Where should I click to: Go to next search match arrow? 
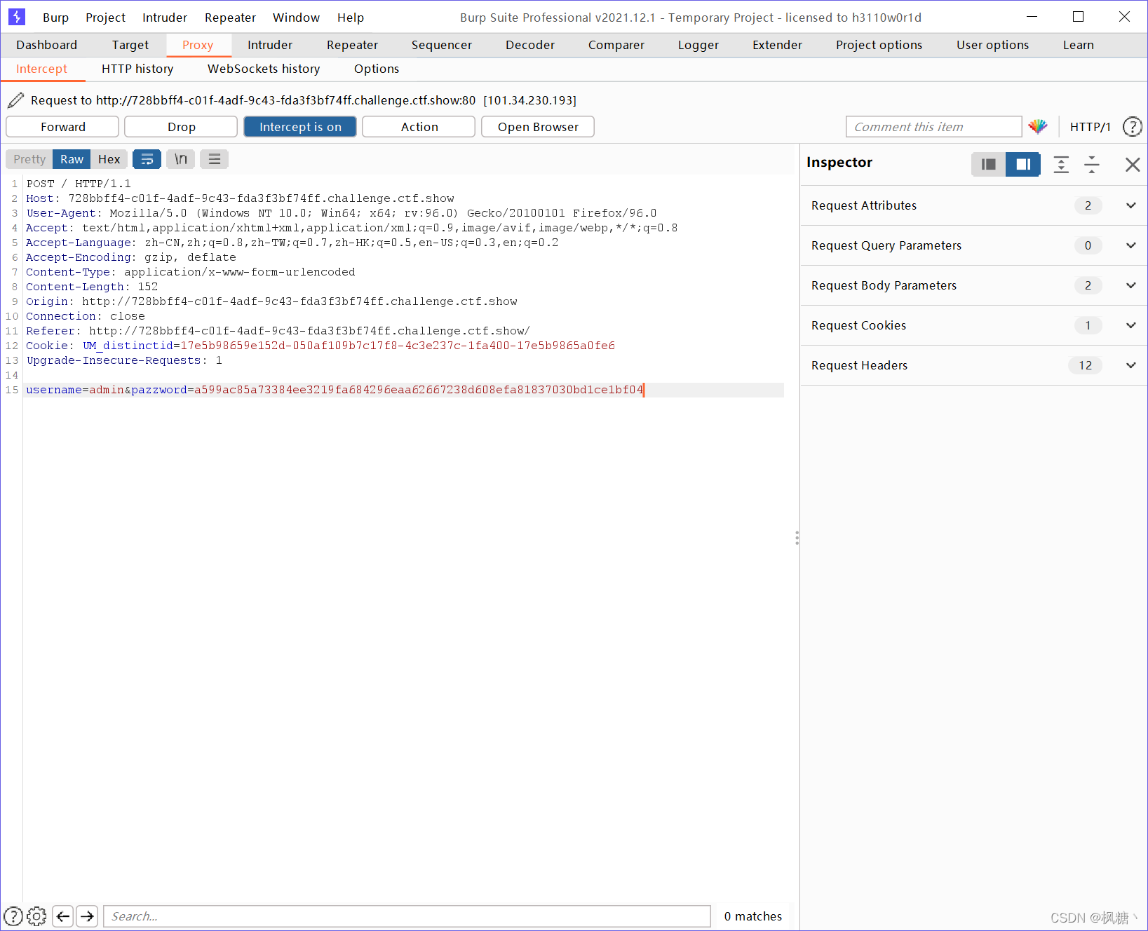pos(87,916)
